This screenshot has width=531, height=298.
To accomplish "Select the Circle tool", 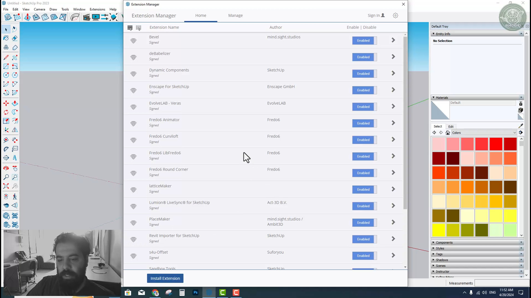I will [6, 75].
